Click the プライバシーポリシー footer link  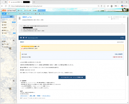(x=46, y=96)
